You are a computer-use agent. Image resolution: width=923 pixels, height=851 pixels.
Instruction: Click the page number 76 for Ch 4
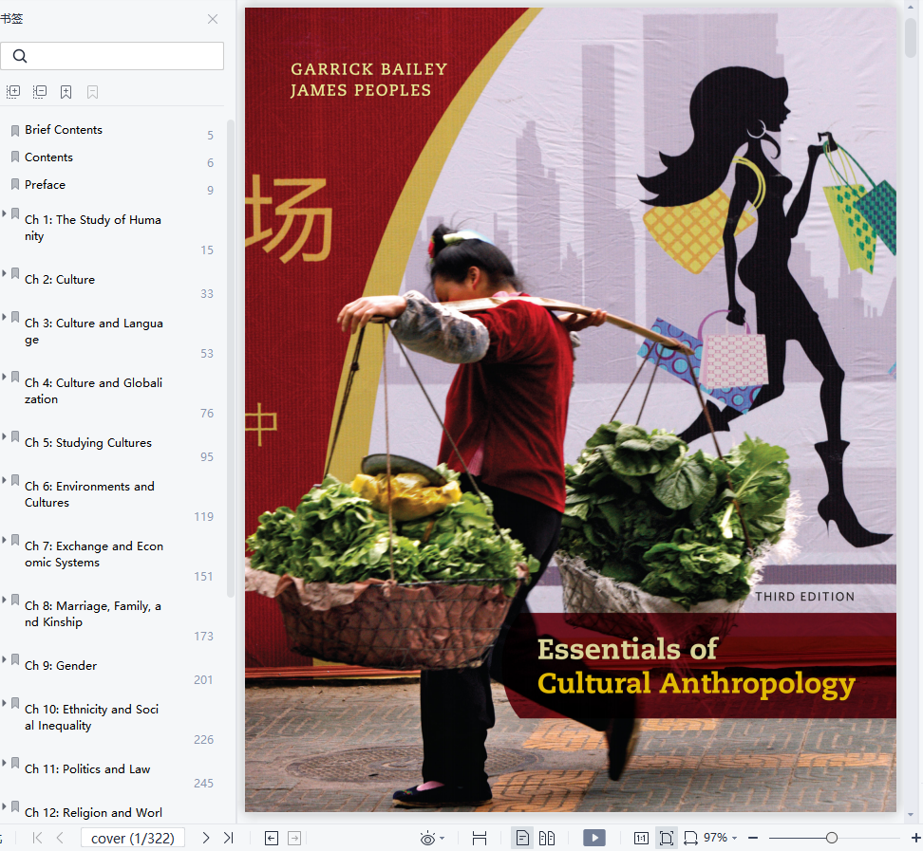click(207, 414)
